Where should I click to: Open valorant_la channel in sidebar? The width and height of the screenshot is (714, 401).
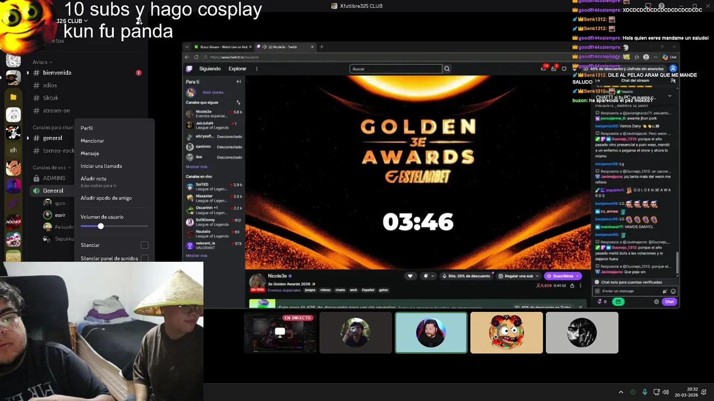pos(214,245)
